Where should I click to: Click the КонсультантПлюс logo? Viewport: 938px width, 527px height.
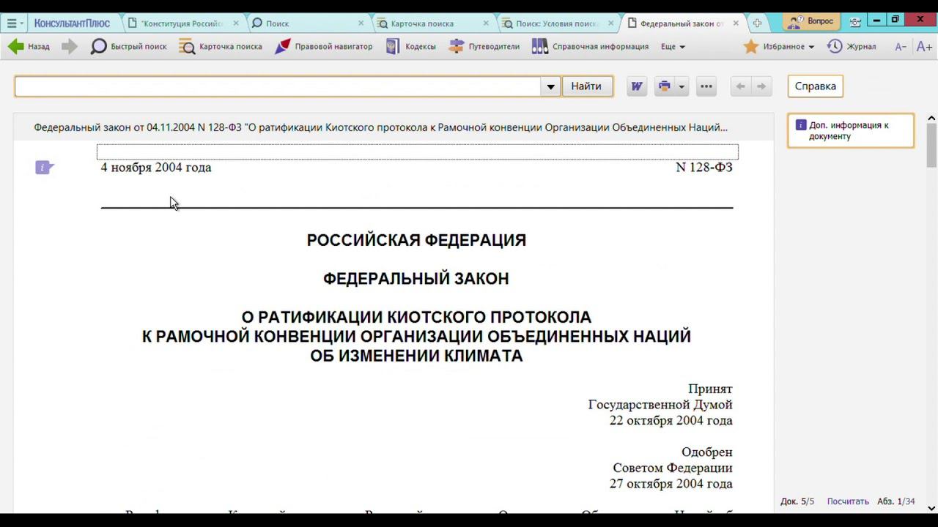(x=72, y=23)
